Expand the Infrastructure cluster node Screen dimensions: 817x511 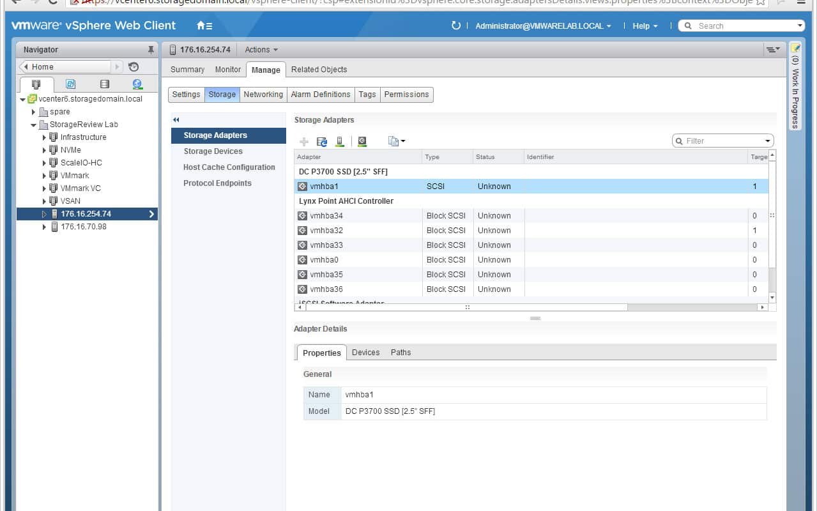click(44, 137)
